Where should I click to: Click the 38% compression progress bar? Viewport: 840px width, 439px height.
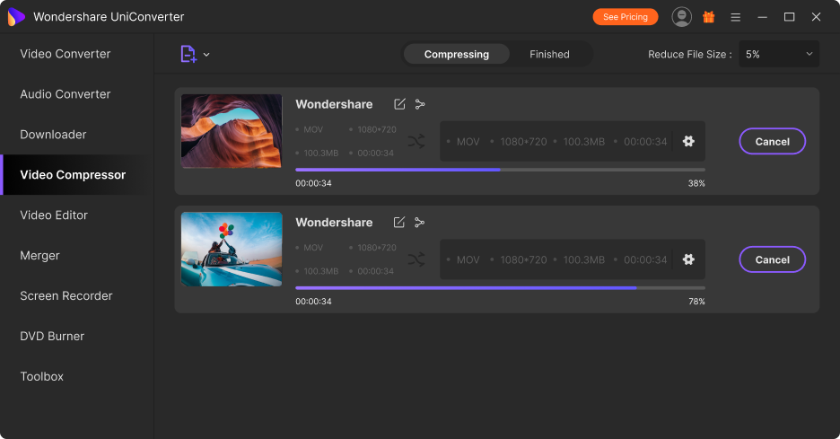(x=500, y=170)
